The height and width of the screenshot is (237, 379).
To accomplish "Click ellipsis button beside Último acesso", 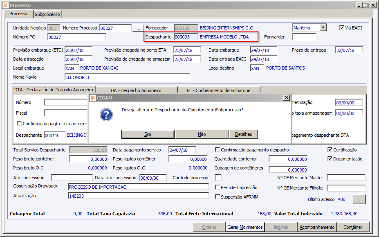I will coord(359,199).
